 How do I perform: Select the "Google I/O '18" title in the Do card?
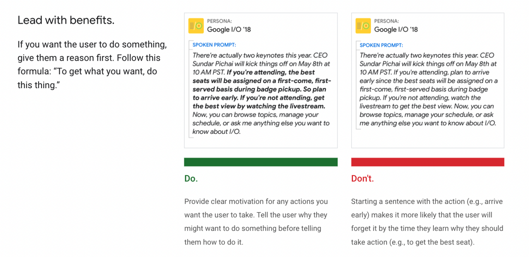click(x=229, y=29)
